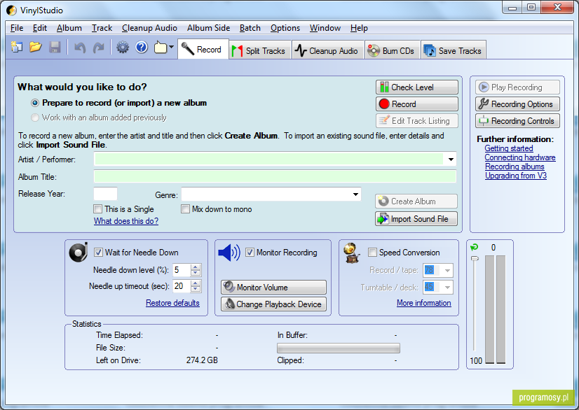
Task: Open the File menu
Action: (x=17, y=28)
